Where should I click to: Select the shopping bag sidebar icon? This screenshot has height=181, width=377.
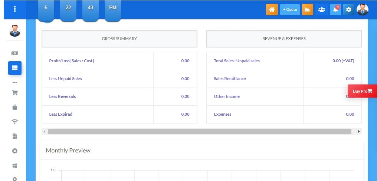[15, 107]
